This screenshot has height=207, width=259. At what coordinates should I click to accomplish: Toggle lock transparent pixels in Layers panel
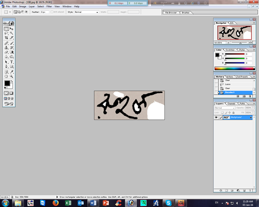pos(222,112)
